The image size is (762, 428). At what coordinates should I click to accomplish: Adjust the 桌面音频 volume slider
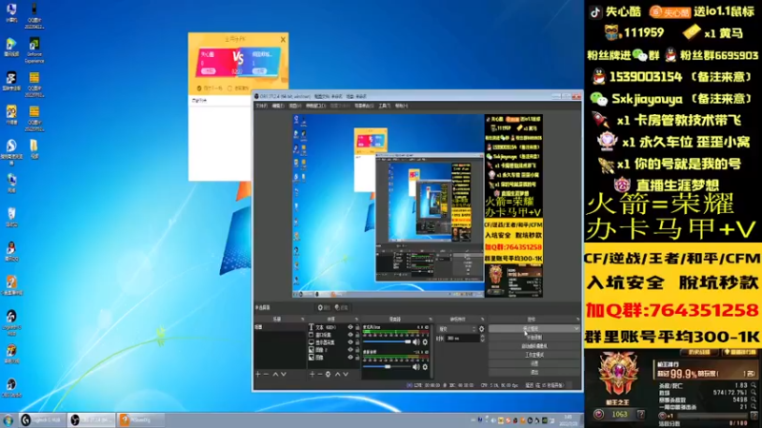point(388,367)
